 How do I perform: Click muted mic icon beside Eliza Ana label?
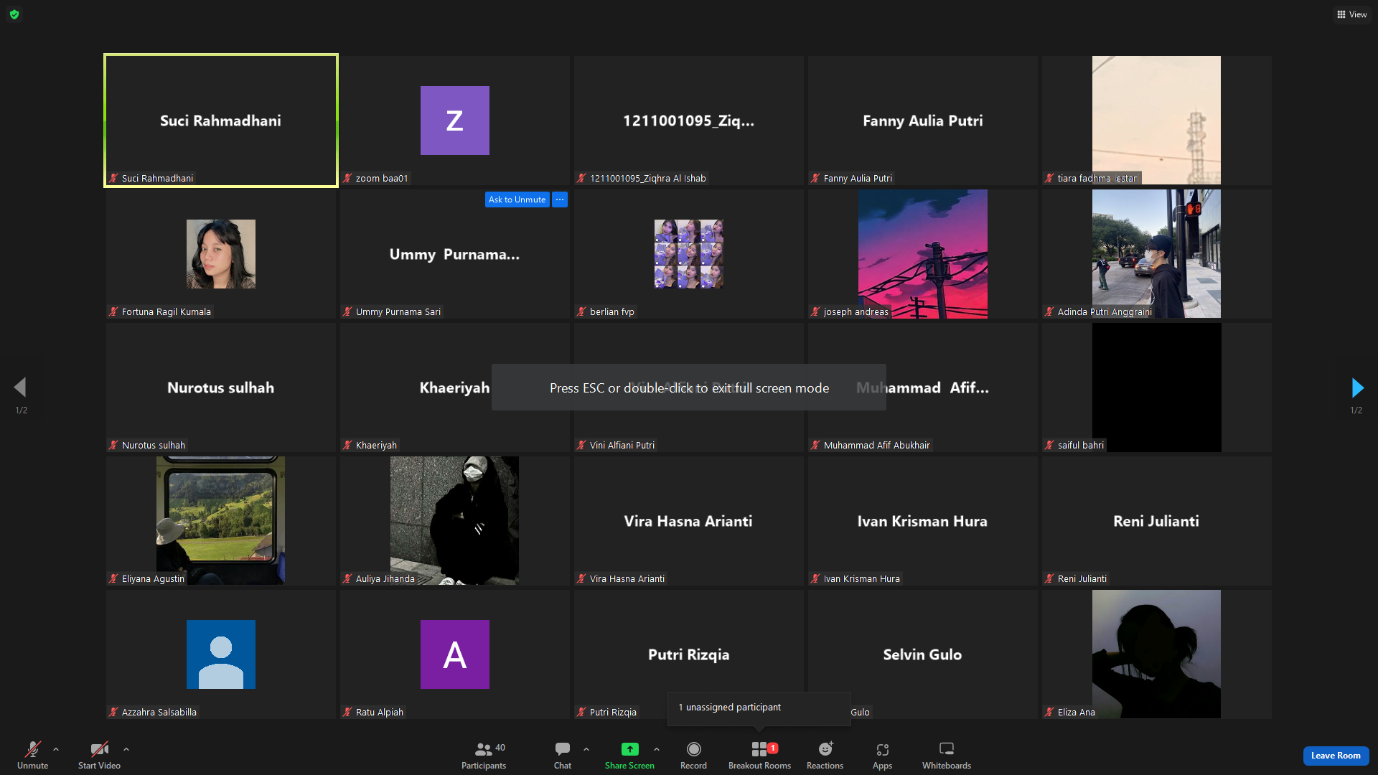[x=1049, y=712]
